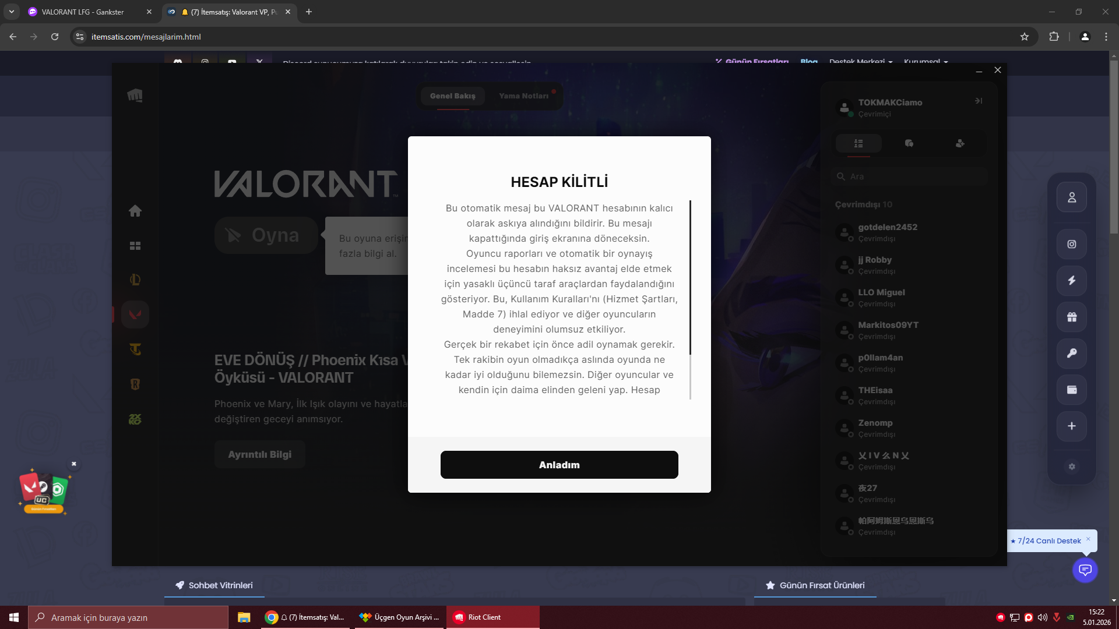This screenshot has width=1119, height=629.
Task: Select the Legends of Runeterra icon
Action: pyautogui.click(x=135, y=384)
